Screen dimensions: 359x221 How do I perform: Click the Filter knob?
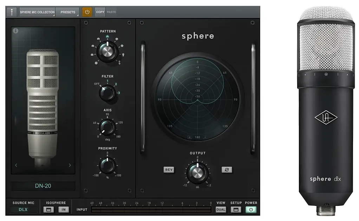(107, 93)
